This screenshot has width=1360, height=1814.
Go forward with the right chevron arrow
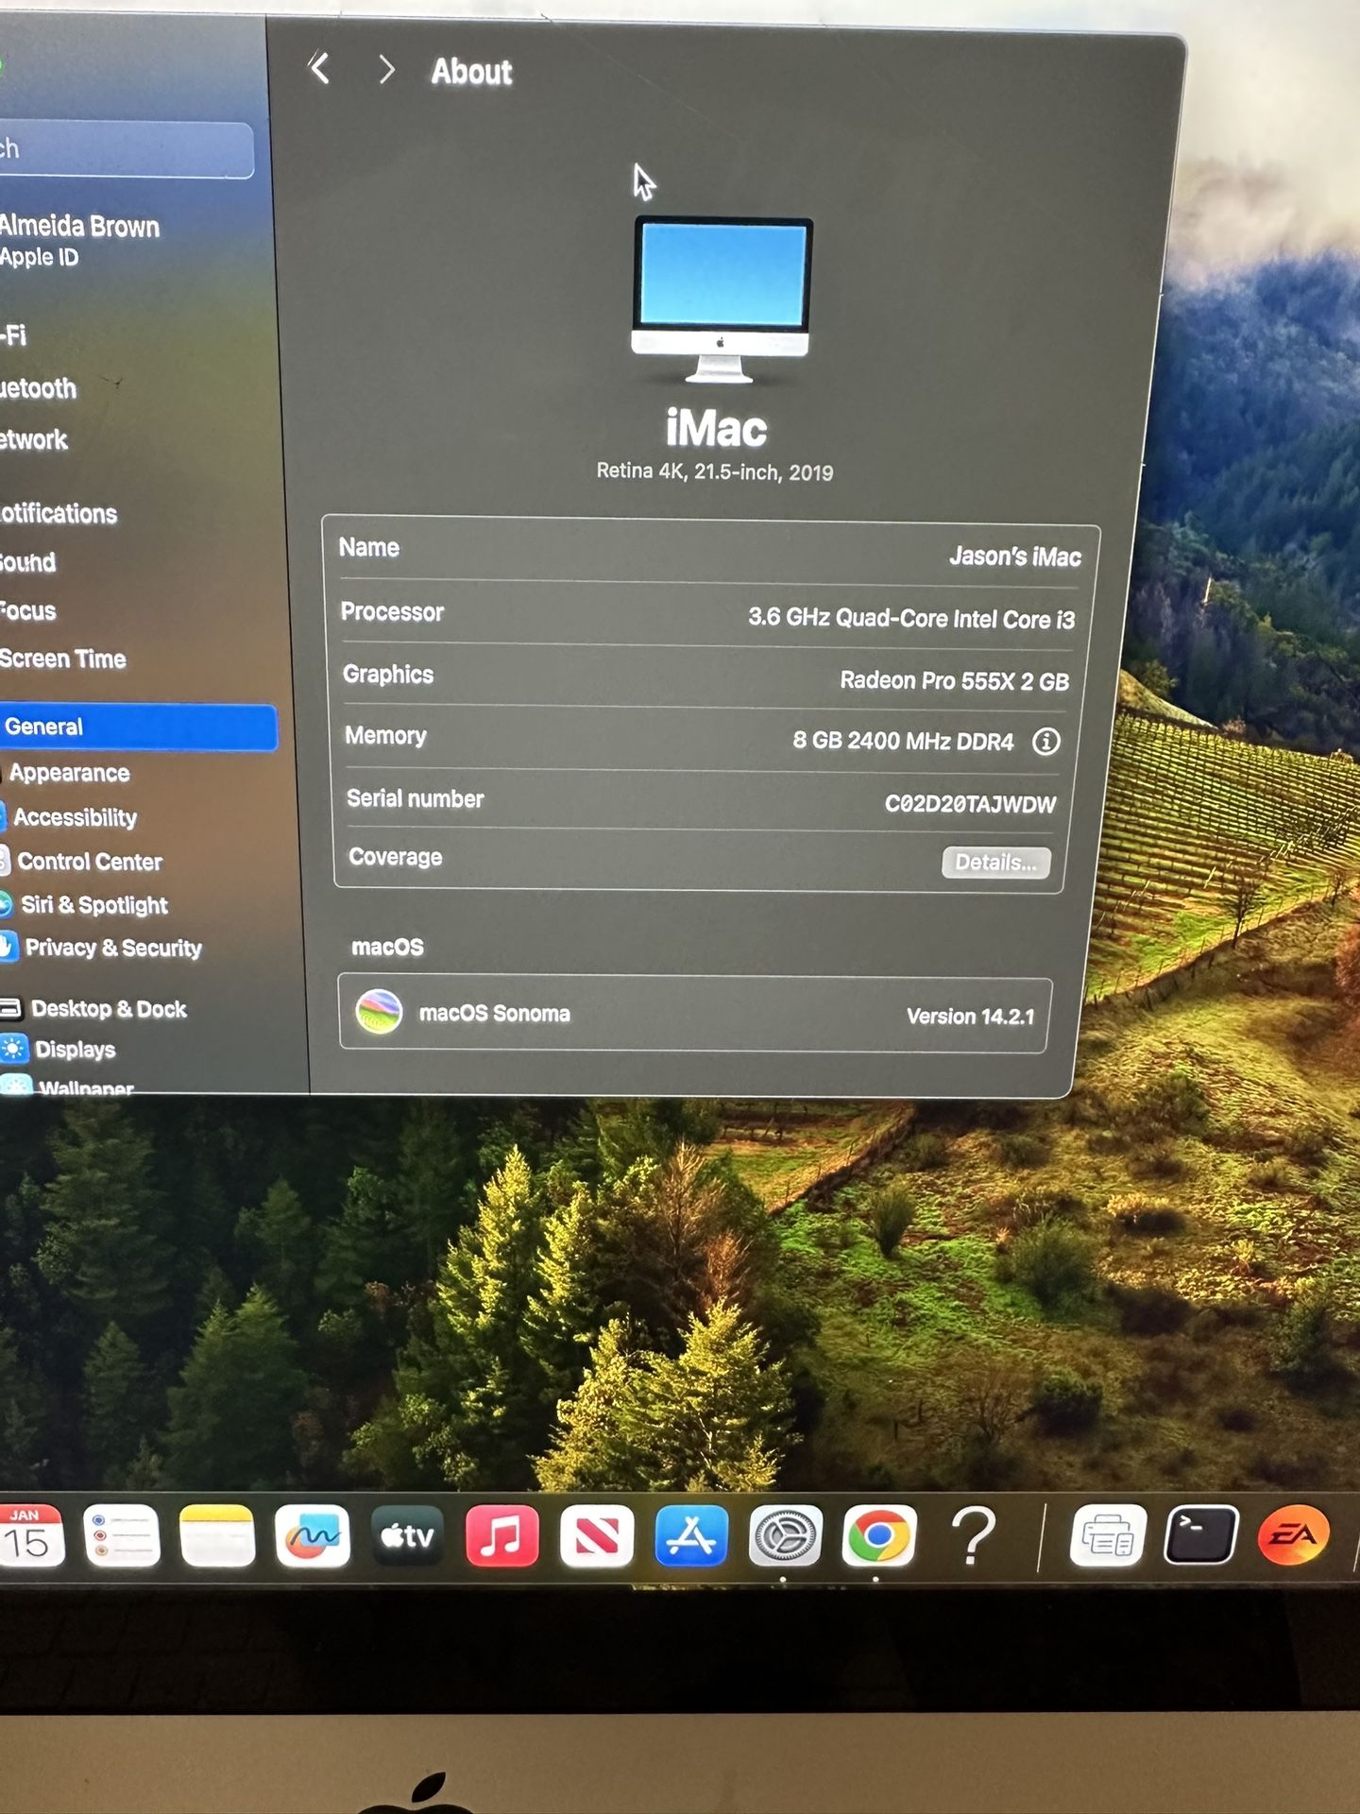[x=385, y=69]
